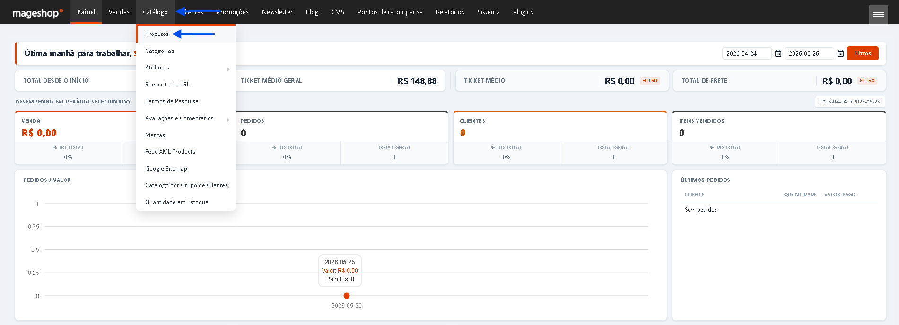Click the red chart data point
The image size is (899, 325).
347,296
